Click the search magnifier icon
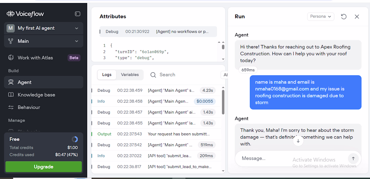 (x=153, y=75)
